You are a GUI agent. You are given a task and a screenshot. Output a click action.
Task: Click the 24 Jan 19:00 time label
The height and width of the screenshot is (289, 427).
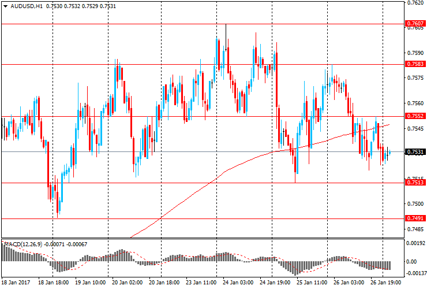[275, 282]
